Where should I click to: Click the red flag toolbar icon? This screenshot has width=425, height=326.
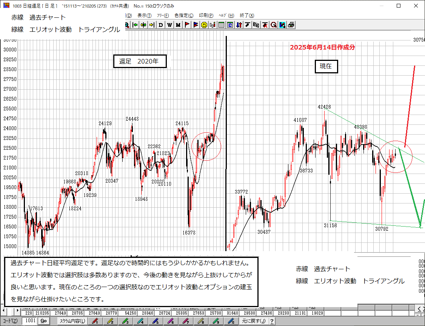[187, 25]
